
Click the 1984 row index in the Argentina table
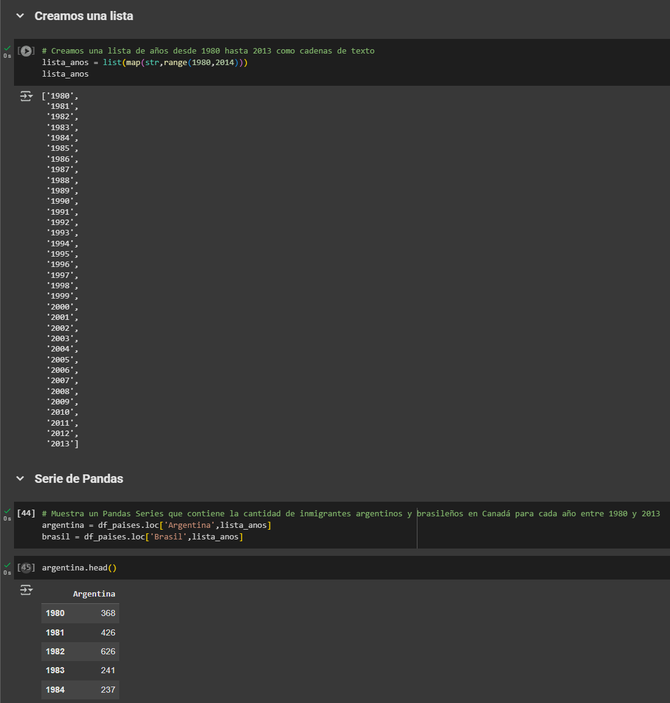click(x=55, y=690)
